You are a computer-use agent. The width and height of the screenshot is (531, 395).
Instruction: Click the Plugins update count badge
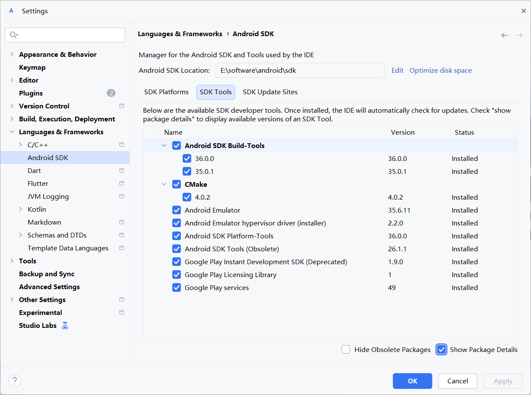[x=111, y=93]
